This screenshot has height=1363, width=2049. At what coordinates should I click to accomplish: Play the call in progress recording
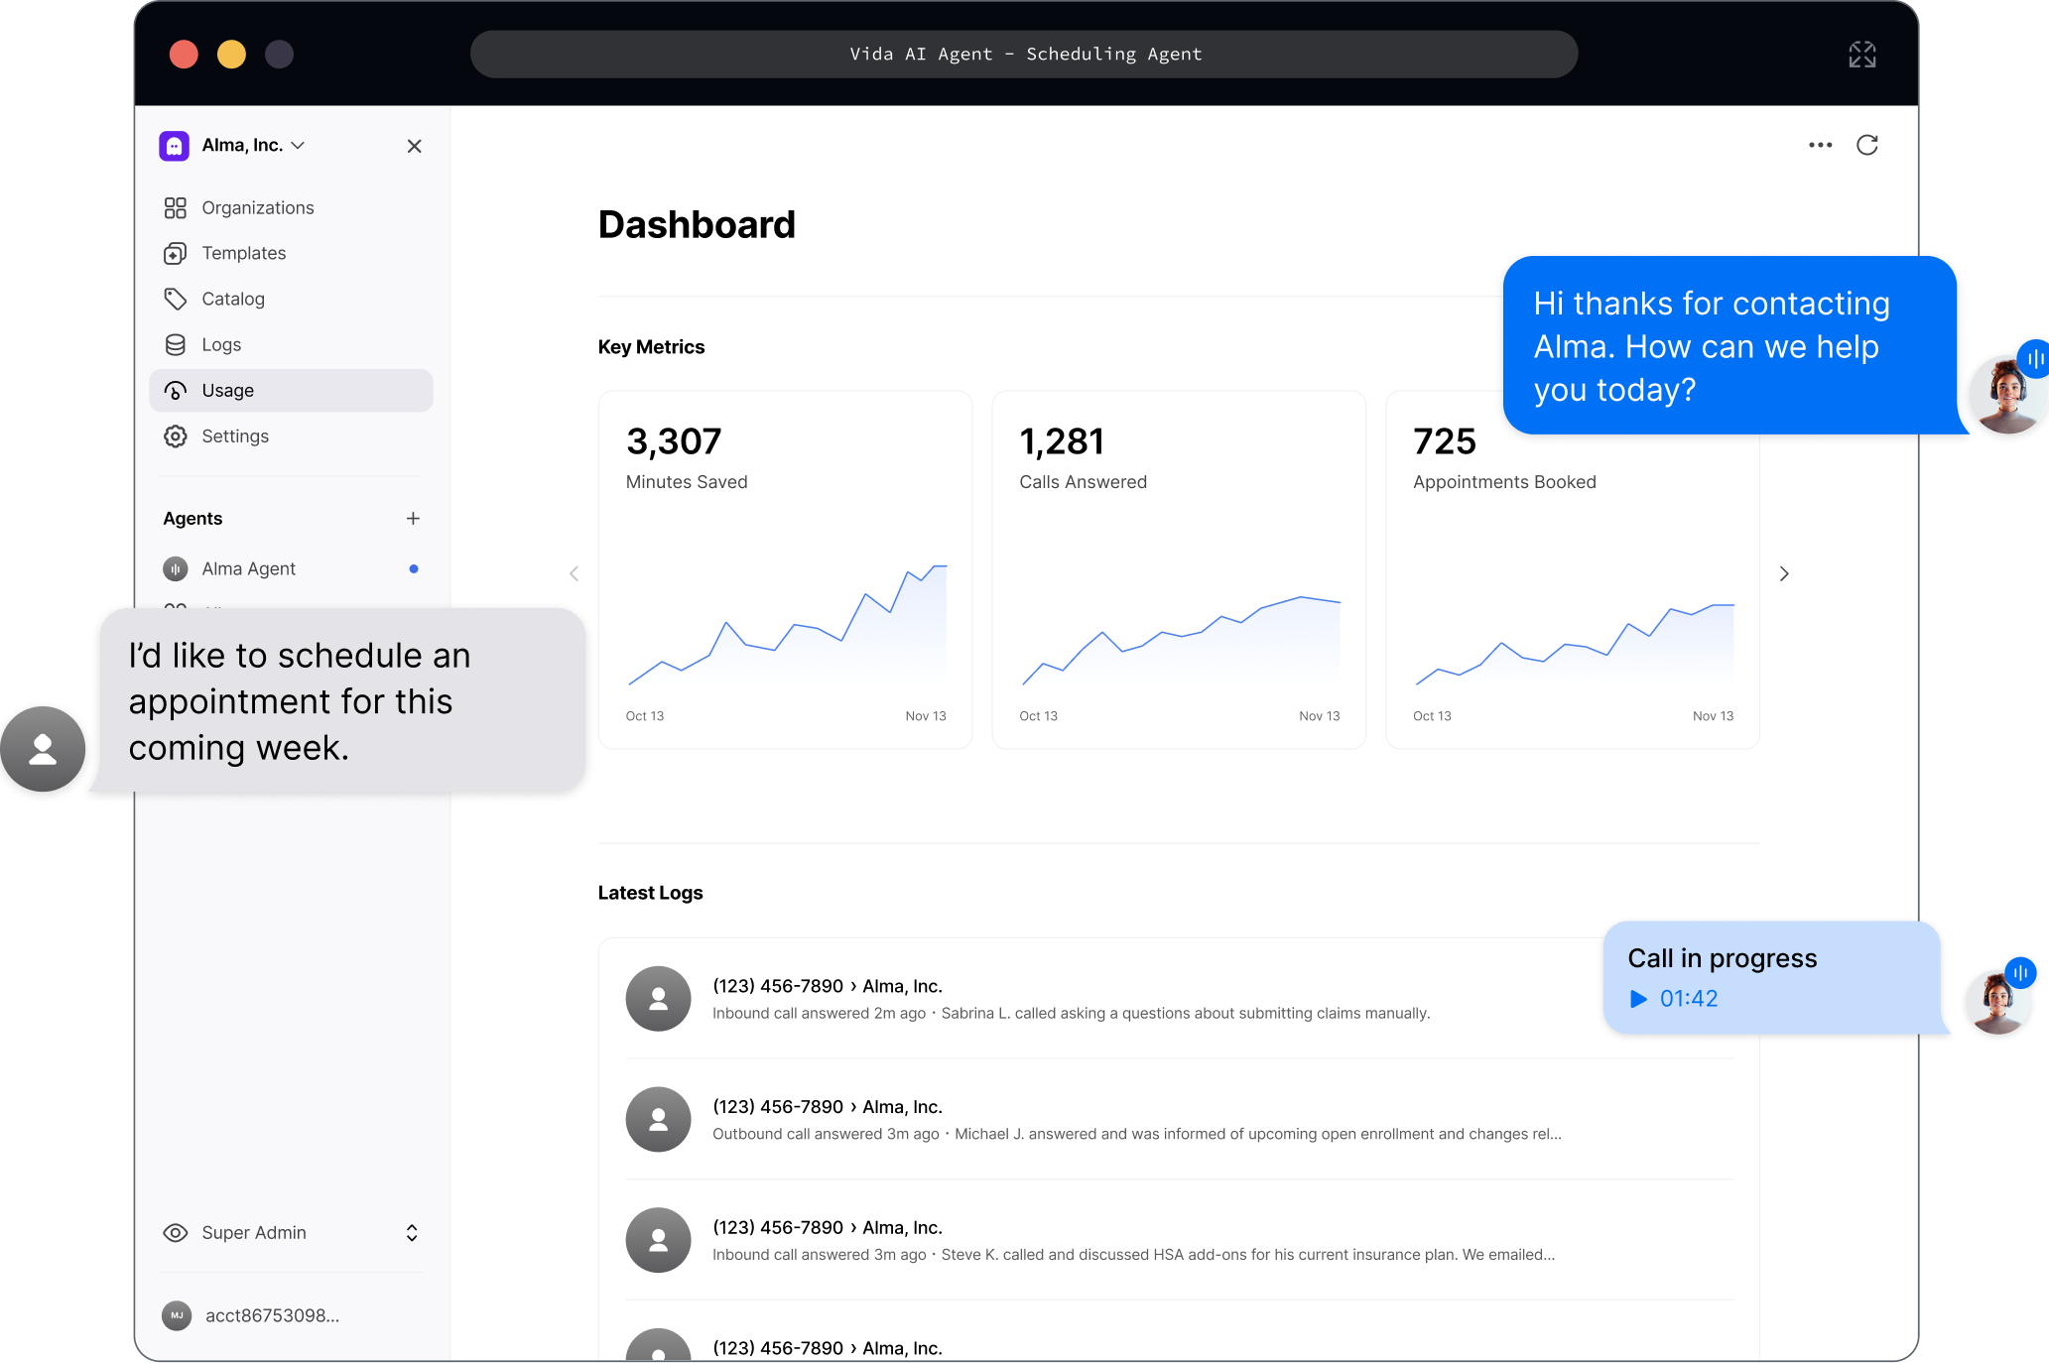(x=1638, y=999)
